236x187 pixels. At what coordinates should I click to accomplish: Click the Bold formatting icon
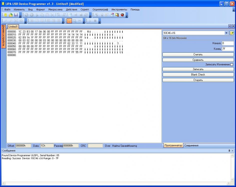click(32, 21)
